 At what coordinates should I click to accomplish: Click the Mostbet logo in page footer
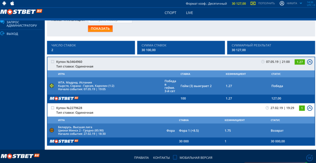[20, 156]
